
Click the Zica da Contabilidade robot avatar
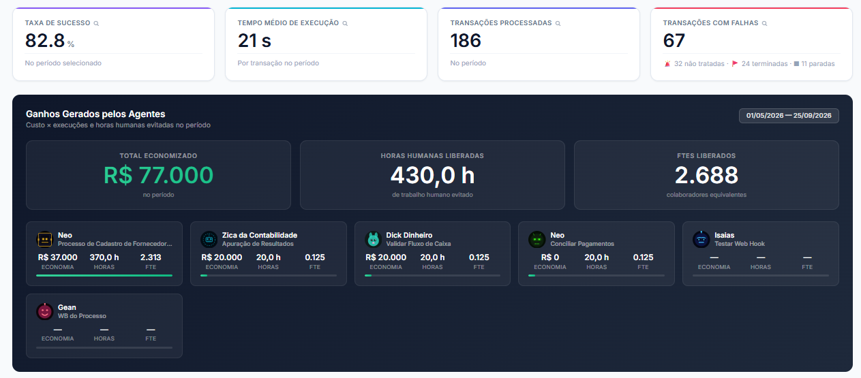[209, 239]
